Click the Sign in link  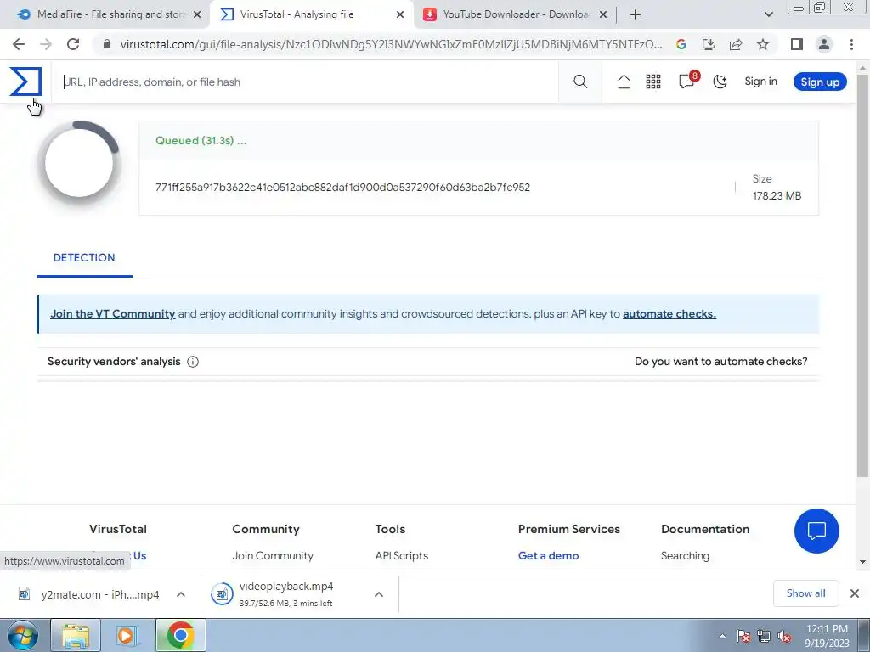(760, 81)
